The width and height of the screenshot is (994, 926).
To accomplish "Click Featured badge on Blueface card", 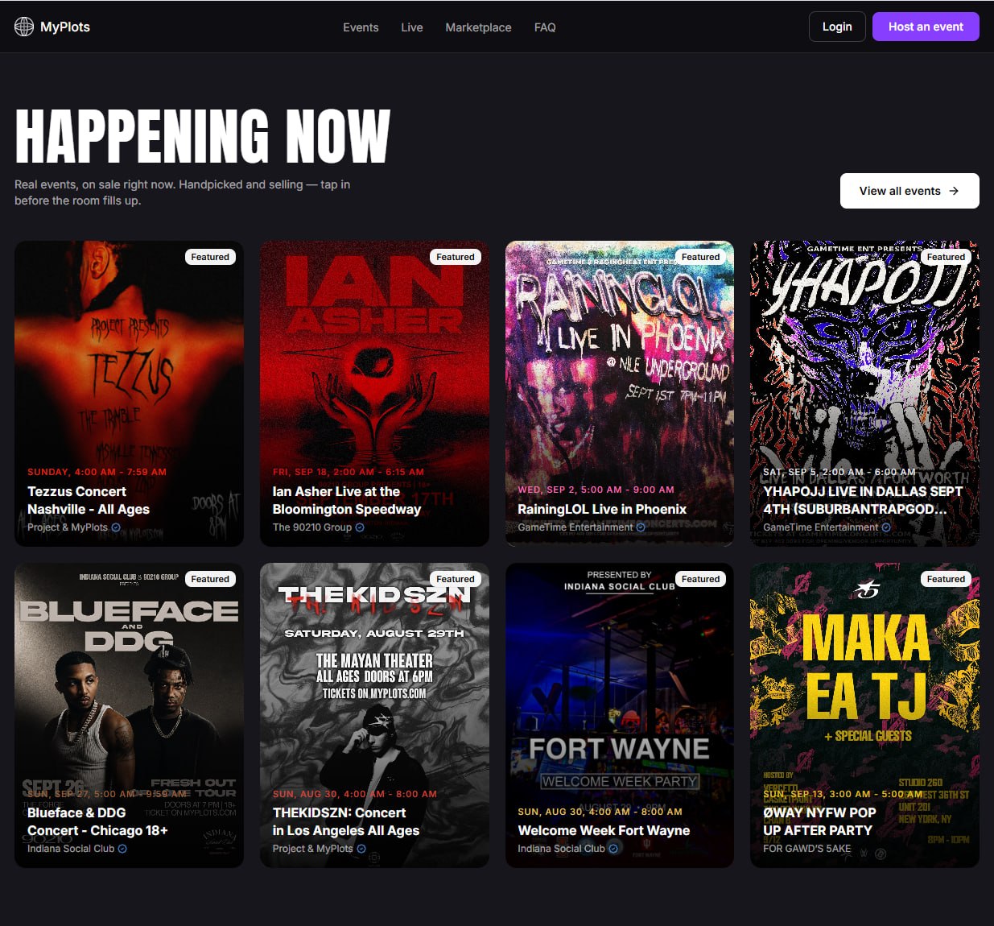I will tap(210, 579).
